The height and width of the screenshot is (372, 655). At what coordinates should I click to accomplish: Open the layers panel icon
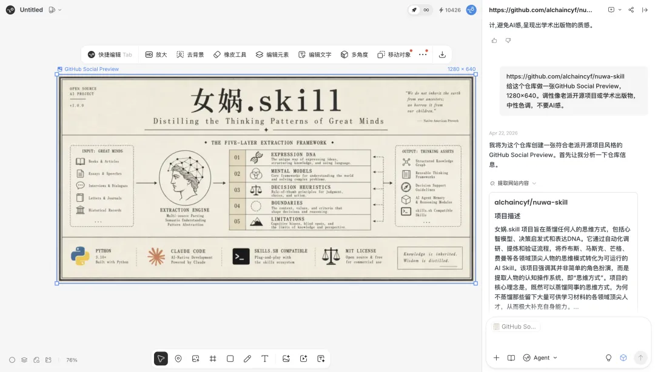24,360
